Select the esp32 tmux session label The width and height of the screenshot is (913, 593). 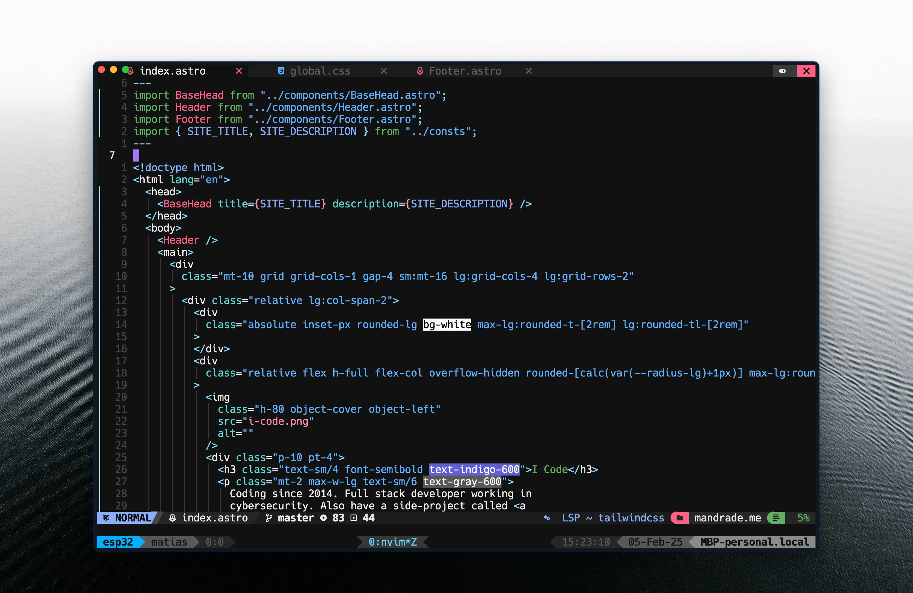118,542
